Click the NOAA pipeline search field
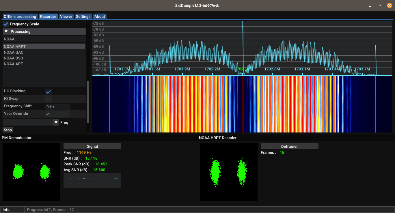The height and width of the screenshot is (213, 395). click(x=44, y=39)
